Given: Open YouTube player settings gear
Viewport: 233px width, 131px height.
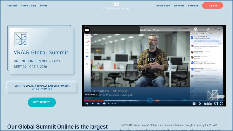Looking at the screenshot, I should tap(200, 104).
